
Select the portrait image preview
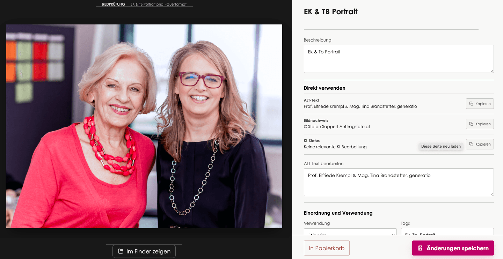pyautogui.click(x=144, y=126)
